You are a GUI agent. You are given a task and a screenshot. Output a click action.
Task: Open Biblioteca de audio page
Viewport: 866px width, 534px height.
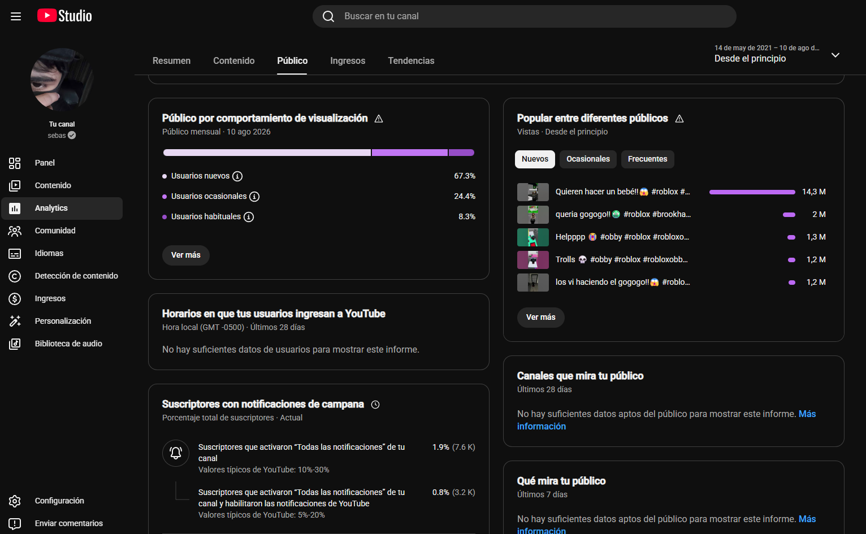(x=62, y=344)
